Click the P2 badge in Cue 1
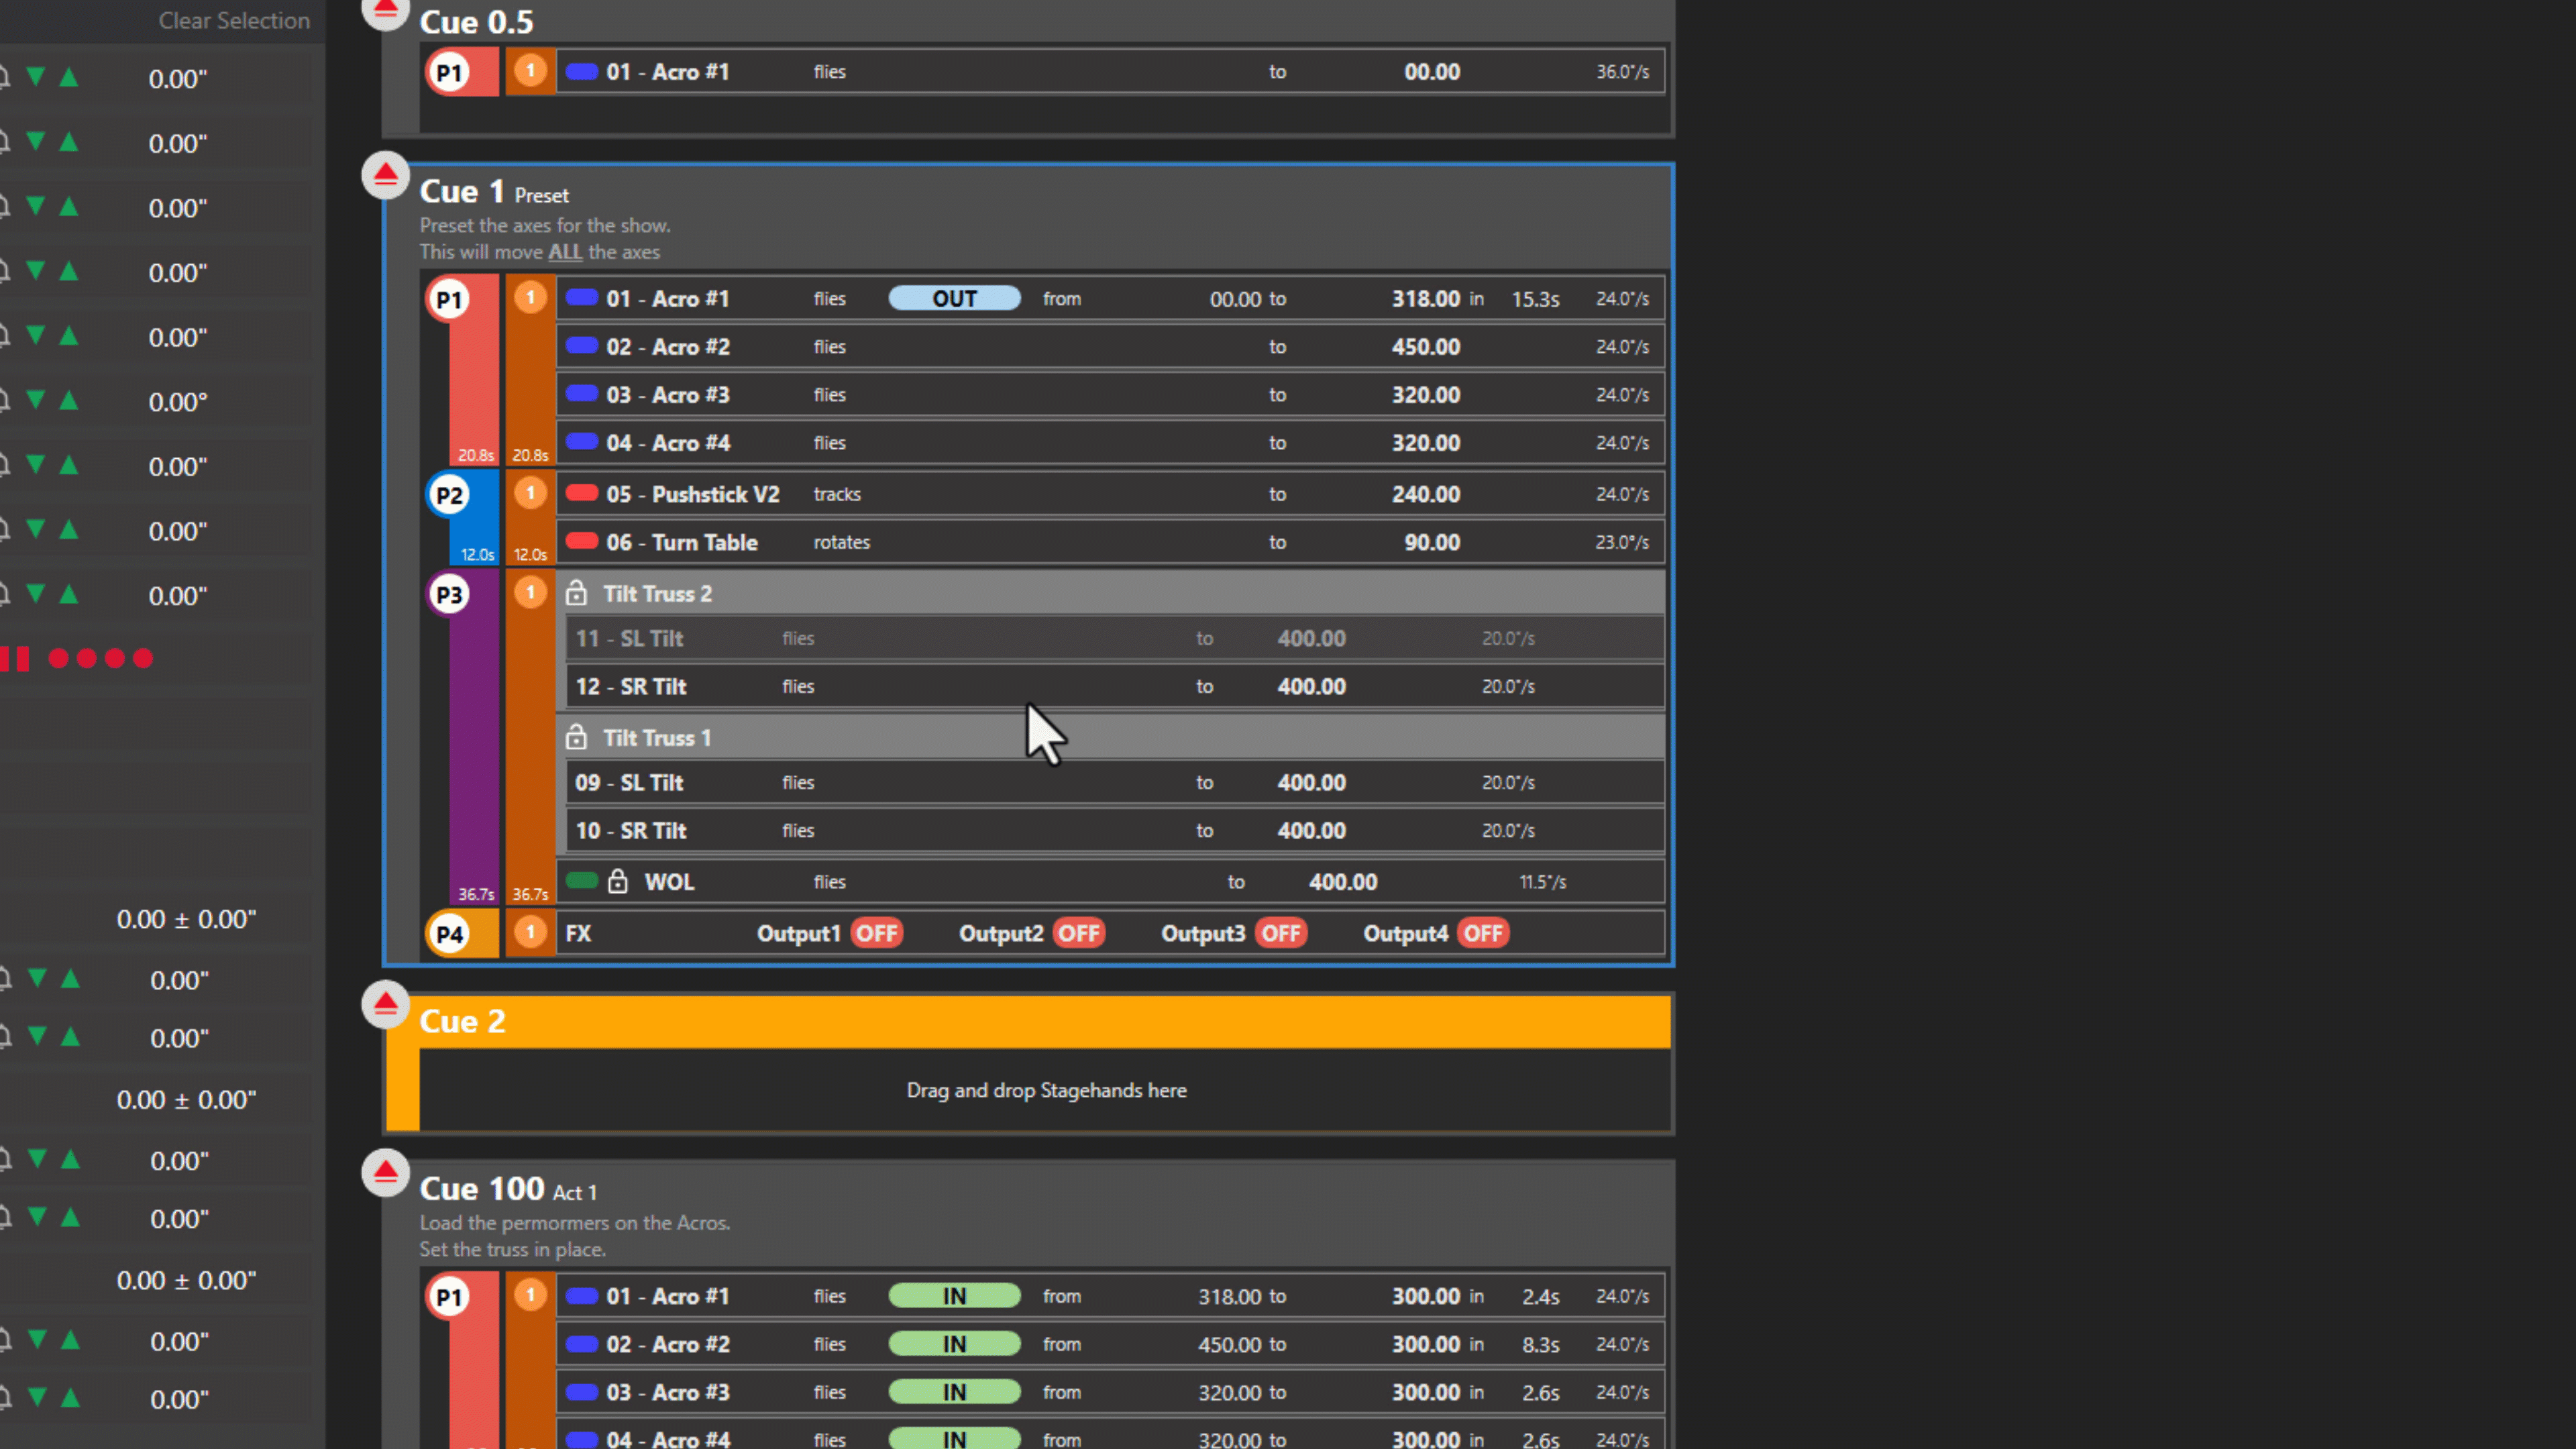2576x1449 pixels. click(x=449, y=495)
